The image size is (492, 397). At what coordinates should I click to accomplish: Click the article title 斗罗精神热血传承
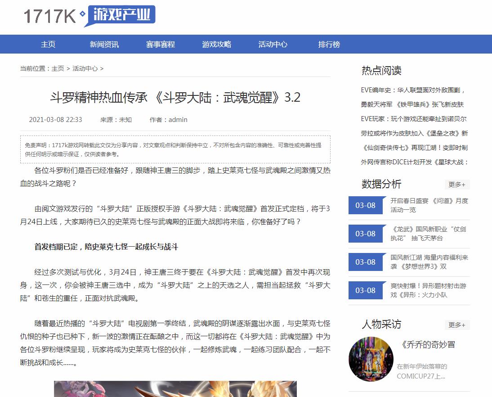[x=175, y=97]
